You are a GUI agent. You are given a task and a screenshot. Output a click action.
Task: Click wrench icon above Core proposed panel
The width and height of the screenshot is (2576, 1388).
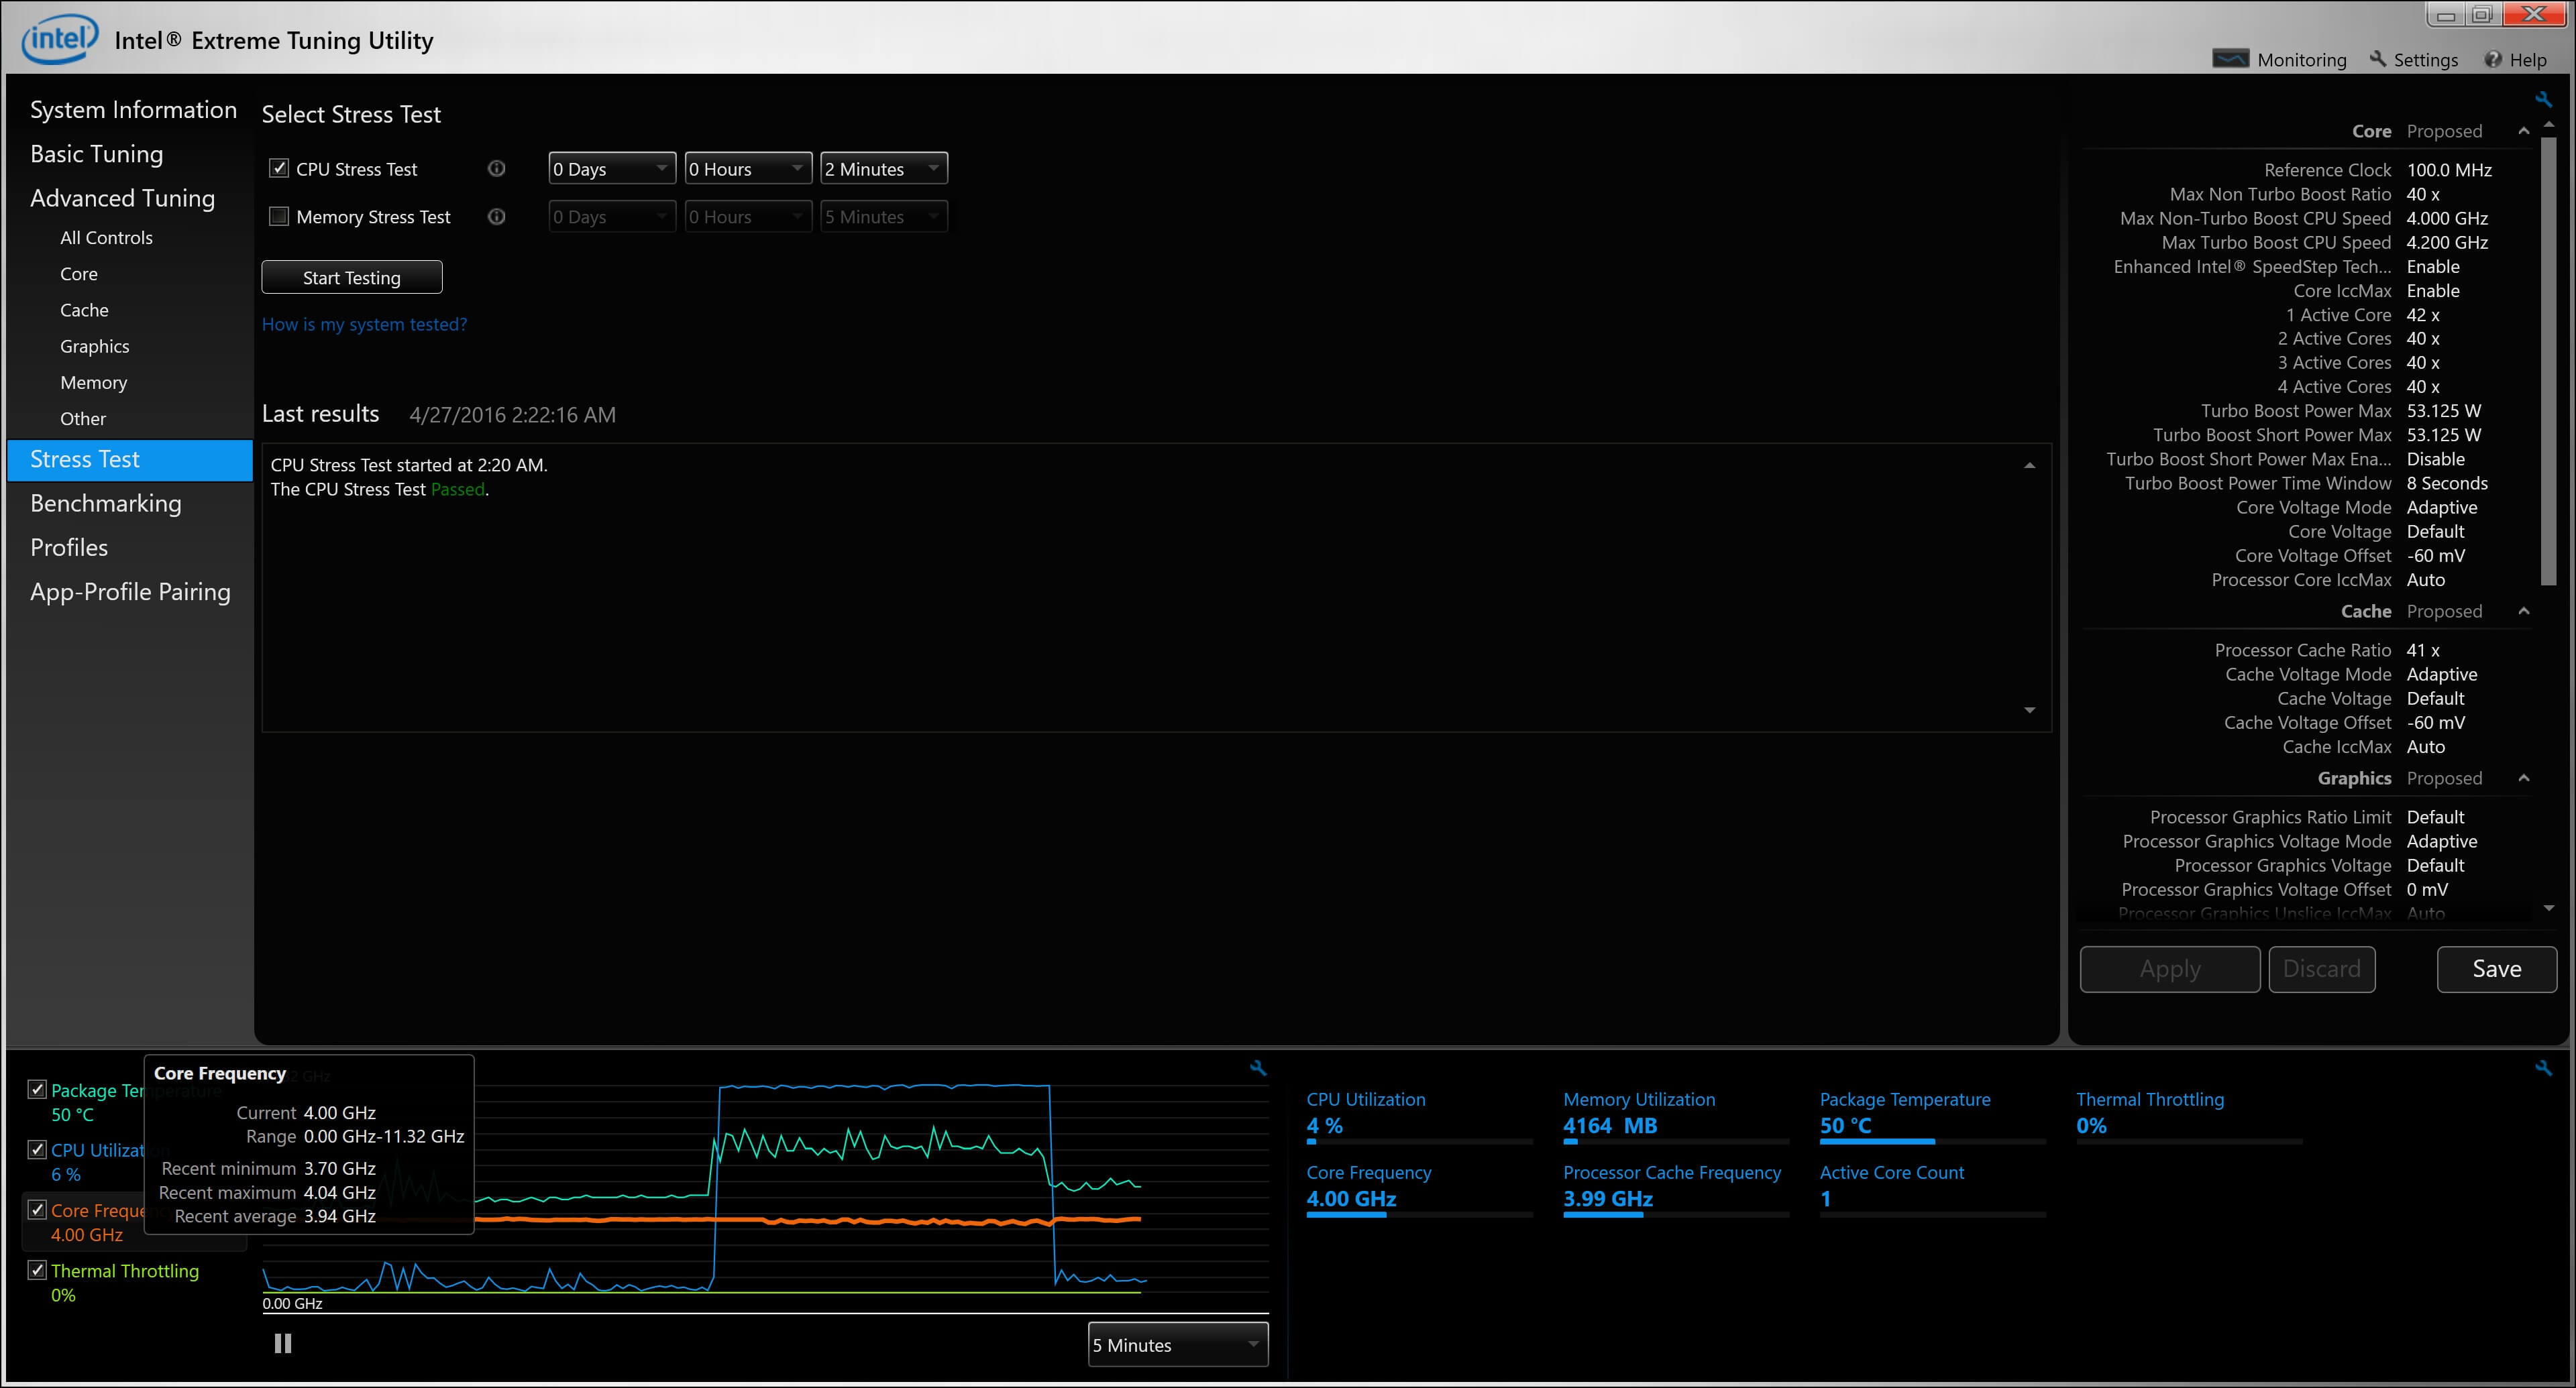2543,99
